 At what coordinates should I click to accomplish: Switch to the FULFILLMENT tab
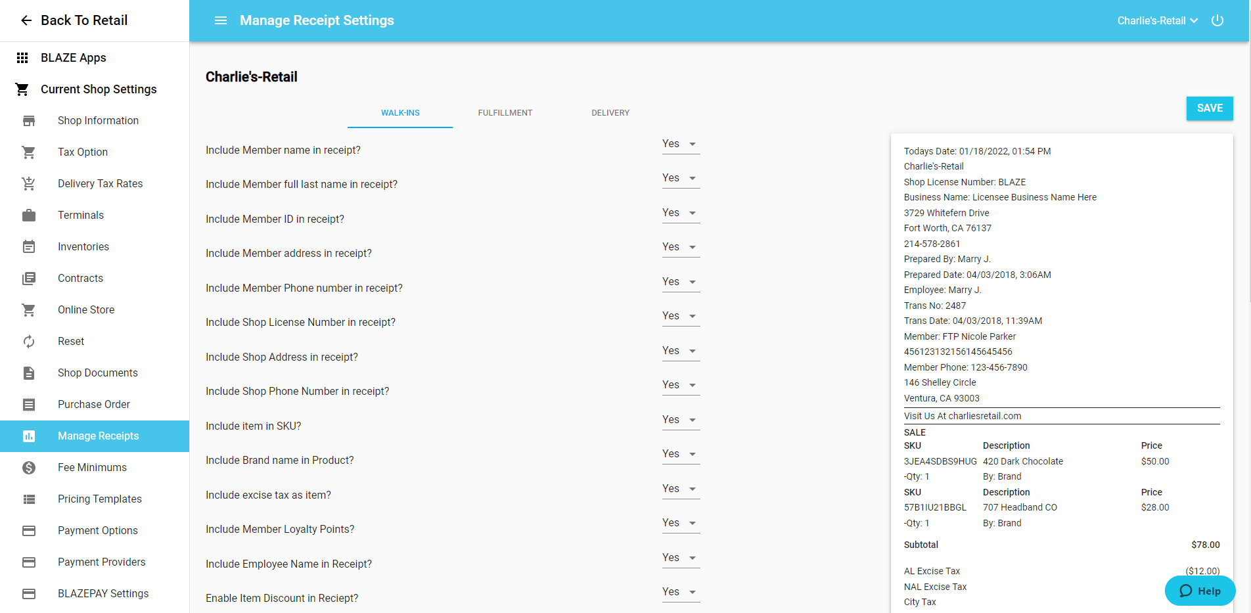pyautogui.click(x=505, y=112)
